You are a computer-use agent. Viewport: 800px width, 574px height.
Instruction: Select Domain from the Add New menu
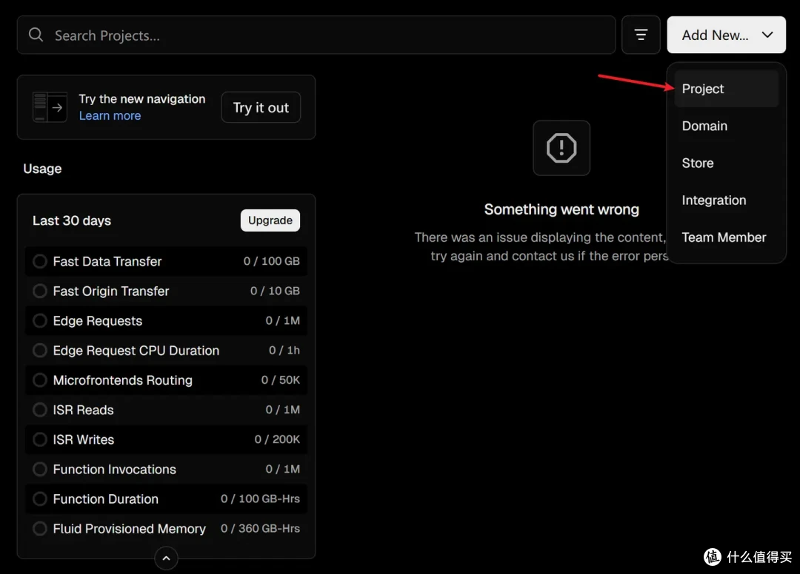pos(726,126)
